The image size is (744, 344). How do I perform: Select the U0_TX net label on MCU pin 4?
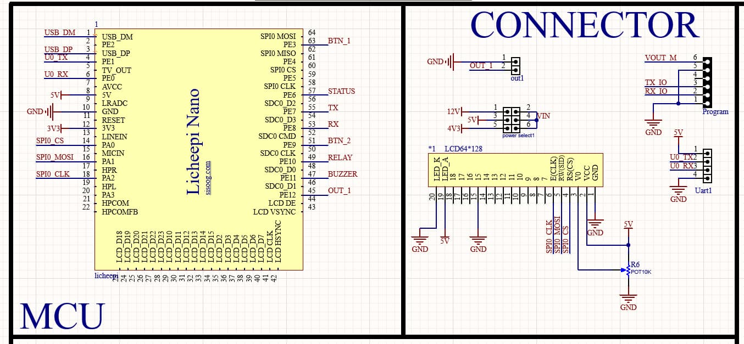(56, 57)
